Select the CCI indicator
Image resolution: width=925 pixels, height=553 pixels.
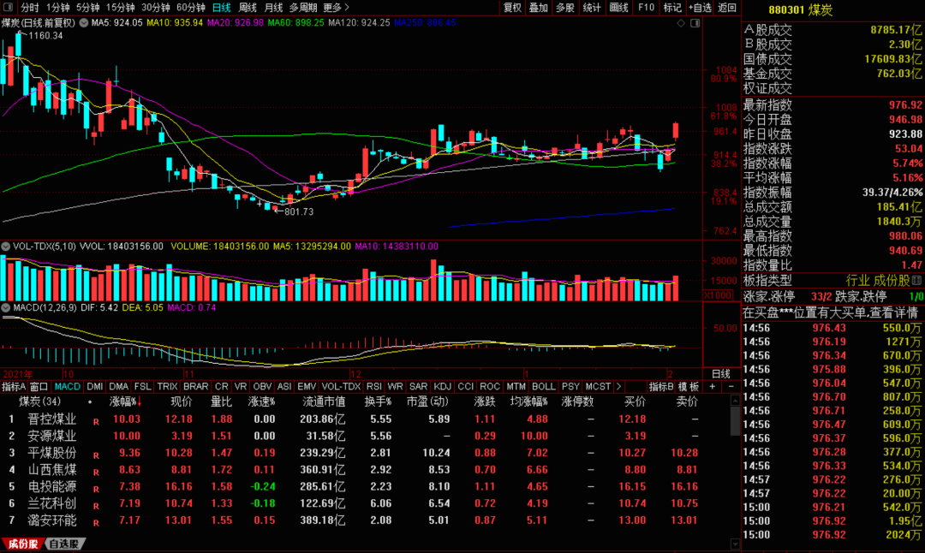tap(465, 387)
